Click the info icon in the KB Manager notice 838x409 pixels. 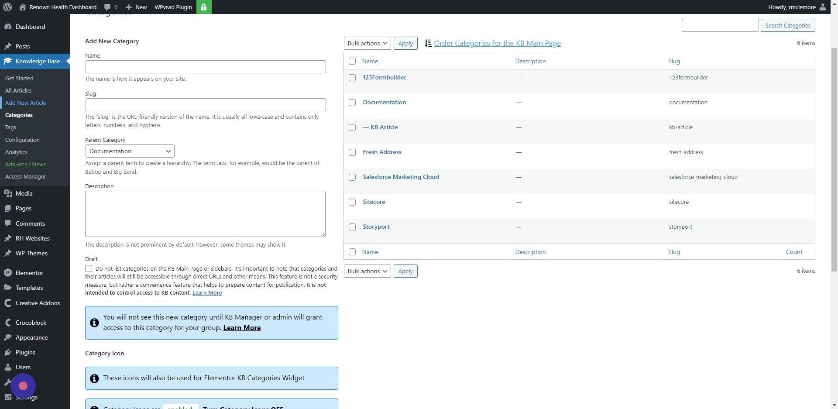(94, 323)
